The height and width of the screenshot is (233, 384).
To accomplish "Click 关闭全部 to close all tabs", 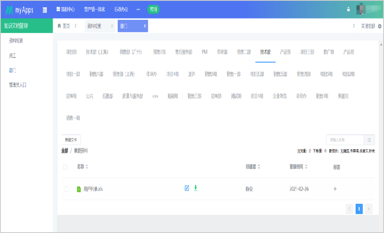I will click(368, 26).
